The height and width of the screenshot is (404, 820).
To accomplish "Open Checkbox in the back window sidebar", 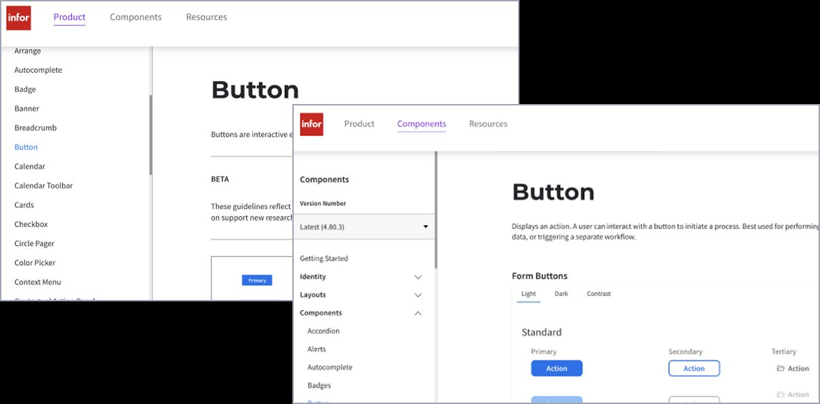I will (x=31, y=224).
